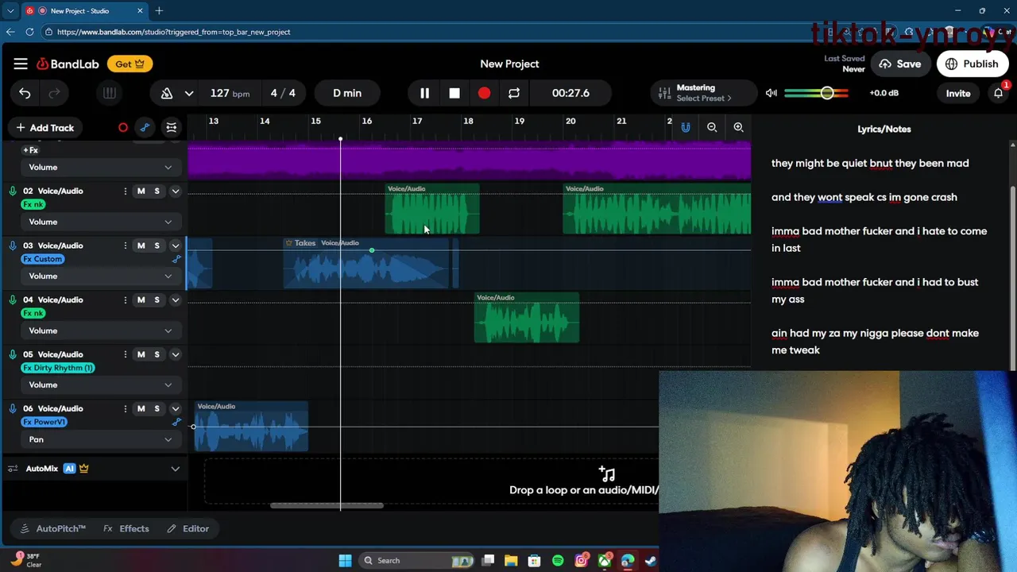Image resolution: width=1017 pixels, height=572 pixels.
Task: Solo track 04 Voice/Audio
Action: pos(157,300)
